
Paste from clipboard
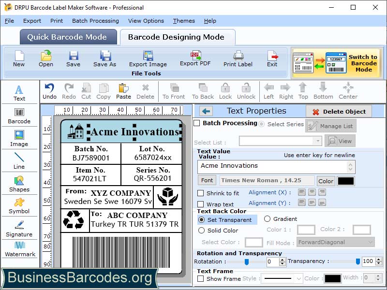123,91
